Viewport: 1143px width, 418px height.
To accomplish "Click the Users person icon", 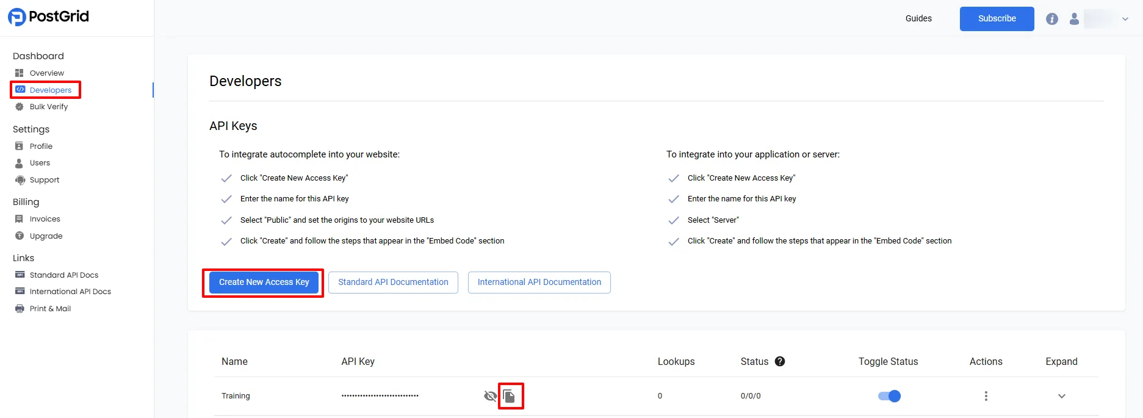I will pyautogui.click(x=20, y=163).
